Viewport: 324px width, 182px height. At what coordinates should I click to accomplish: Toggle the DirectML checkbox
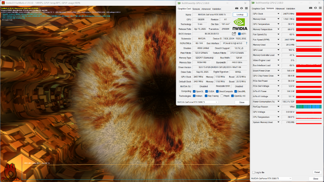point(236,91)
